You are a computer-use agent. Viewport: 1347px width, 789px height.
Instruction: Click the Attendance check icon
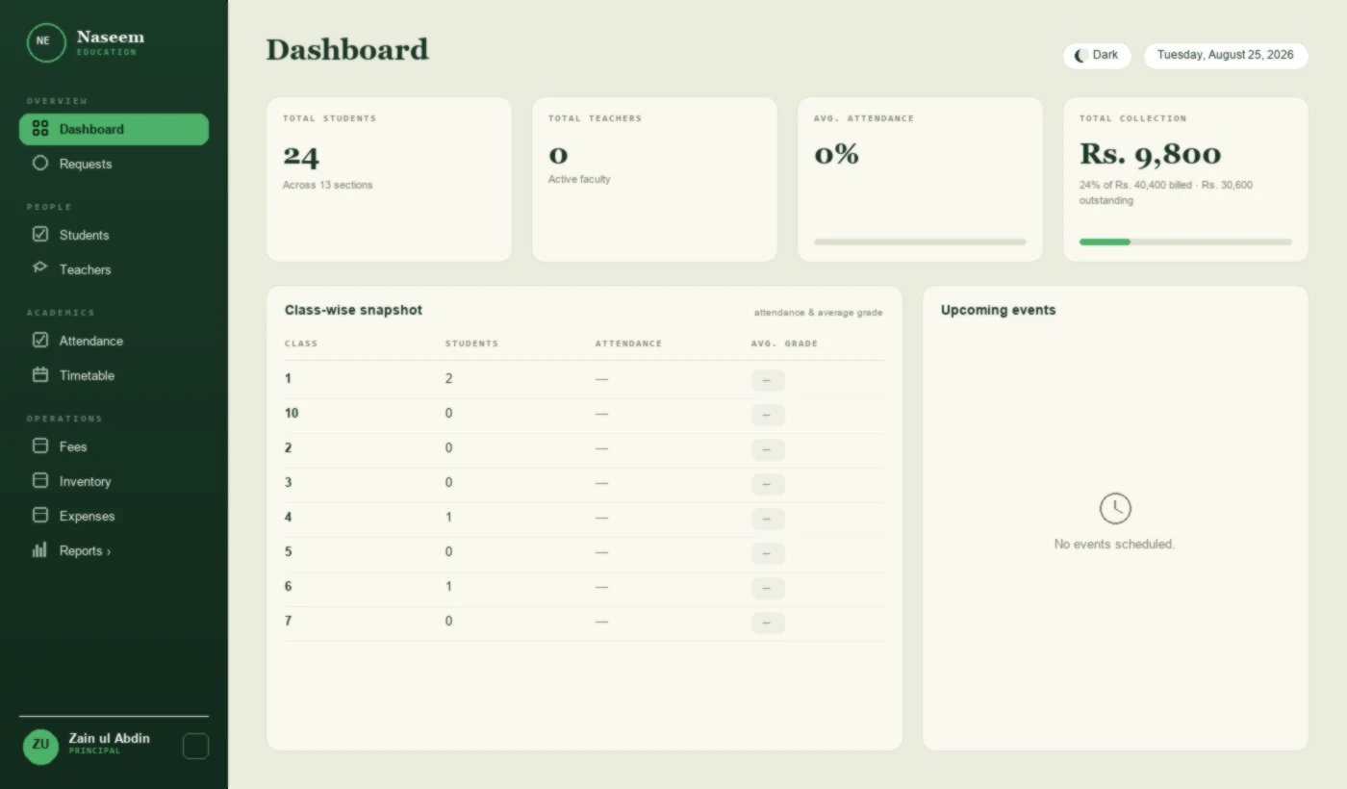(40, 340)
